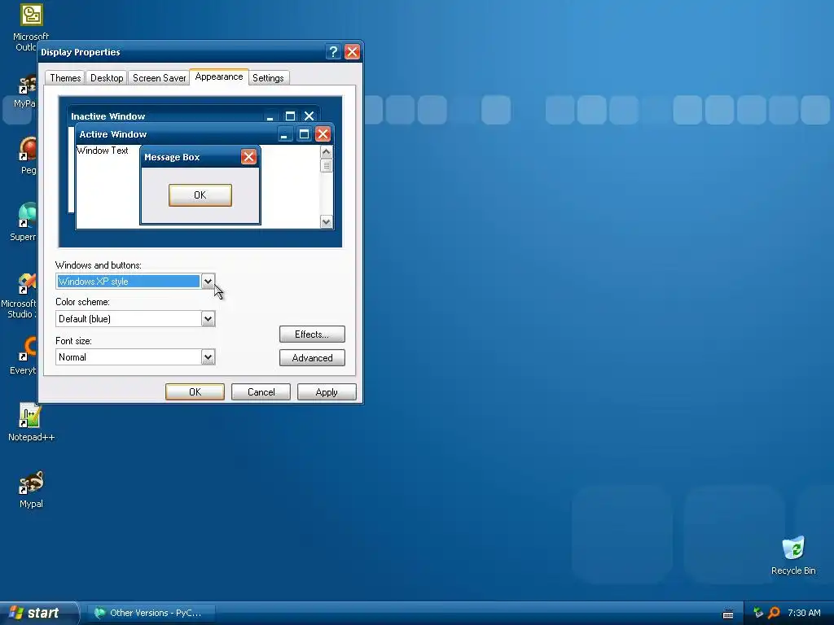Screen dimensions: 834x625
Task: Click the preview Active Window maximize icon
Action: point(304,134)
